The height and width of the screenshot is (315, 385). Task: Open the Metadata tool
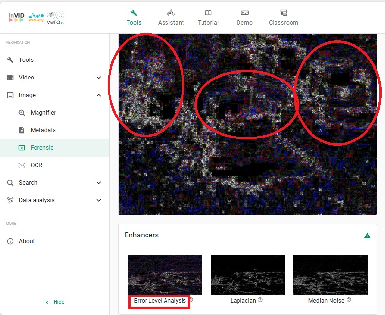tap(43, 130)
